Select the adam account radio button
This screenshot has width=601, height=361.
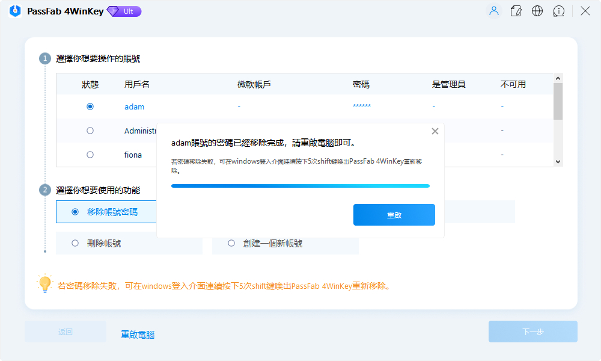coord(90,106)
